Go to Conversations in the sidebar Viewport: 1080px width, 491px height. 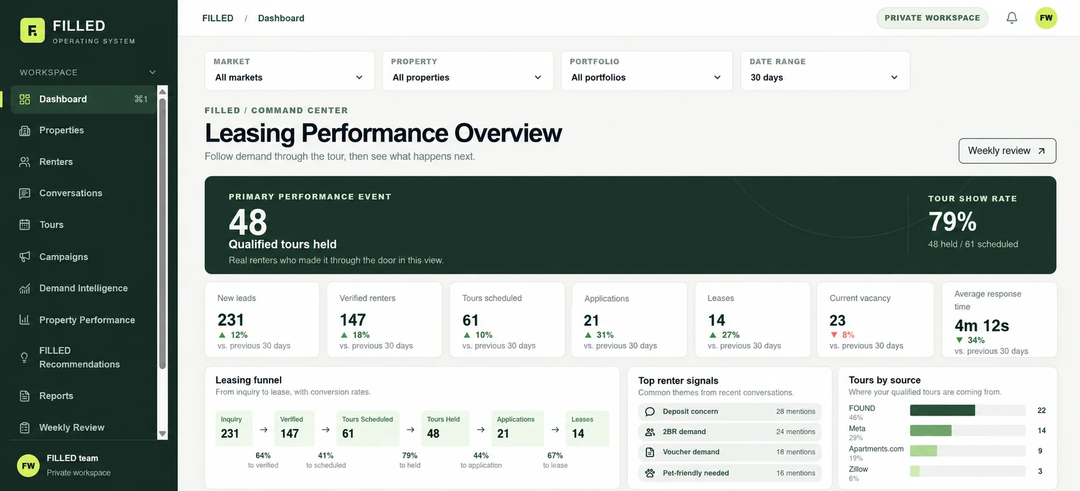pyautogui.click(x=84, y=193)
